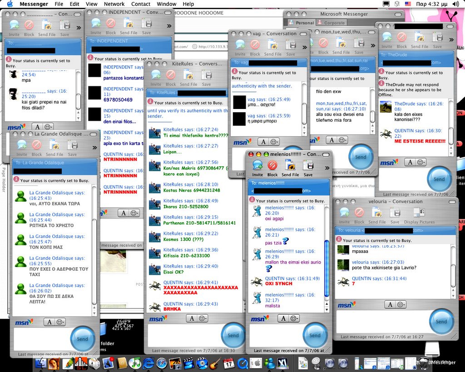This screenshot has width=465, height=372.
Task: Toggle the toolbar pill button in INDEPENDENT window
Action: [168, 13]
